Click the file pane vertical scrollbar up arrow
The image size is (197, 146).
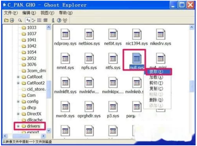[x=192, y=27]
